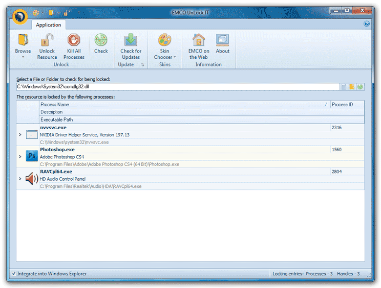Close the EMCO UnLock IT window
This screenshot has width=381, height=288.
(362, 10)
